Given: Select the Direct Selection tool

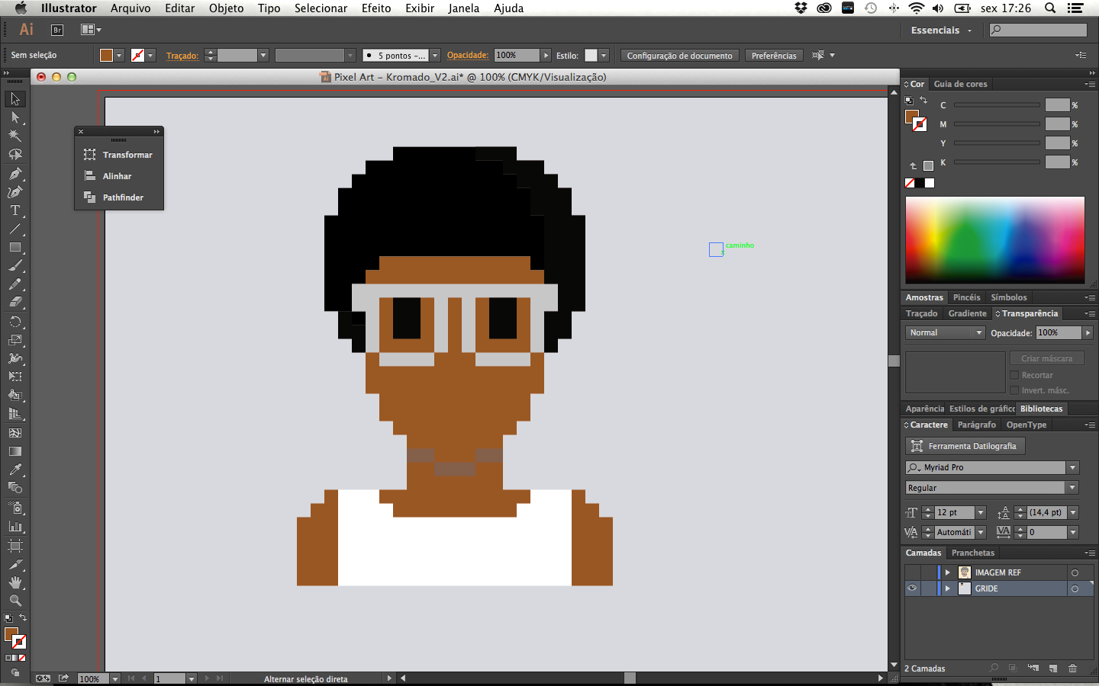Looking at the screenshot, I should pos(15,117).
